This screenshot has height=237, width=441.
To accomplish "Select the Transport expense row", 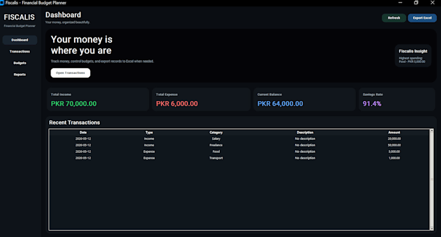I will pyautogui.click(x=239, y=158).
